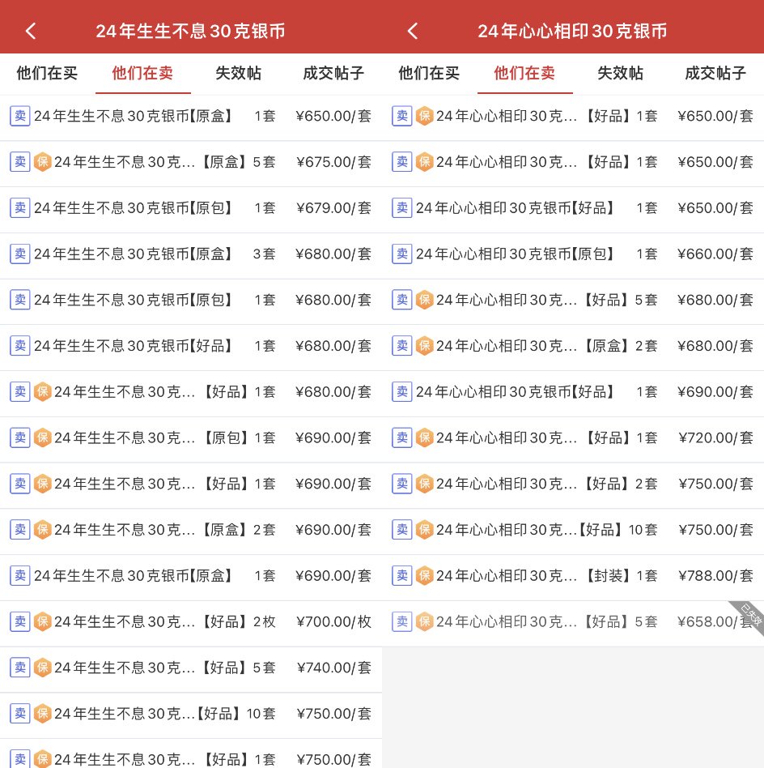Select the 卖 icon on first 生生不息 listing
764x768 pixels.
click(19, 116)
